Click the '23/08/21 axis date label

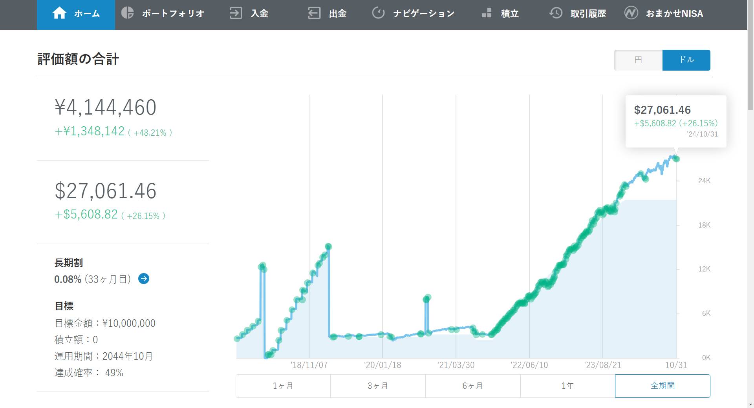click(x=603, y=365)
